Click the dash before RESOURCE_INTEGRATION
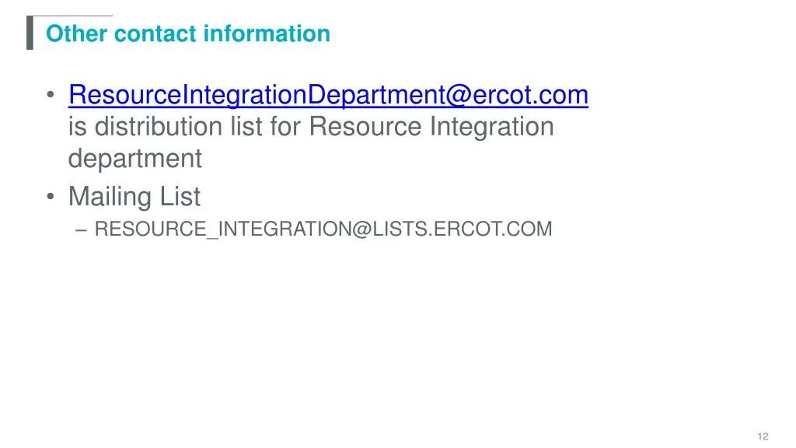 click(82, 229)
